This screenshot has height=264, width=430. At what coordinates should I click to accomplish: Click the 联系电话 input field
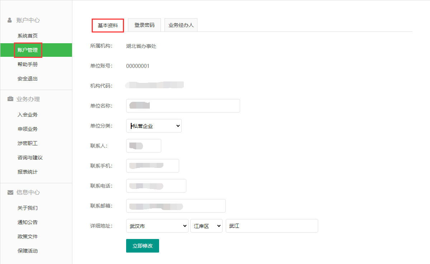coord(156,186)
